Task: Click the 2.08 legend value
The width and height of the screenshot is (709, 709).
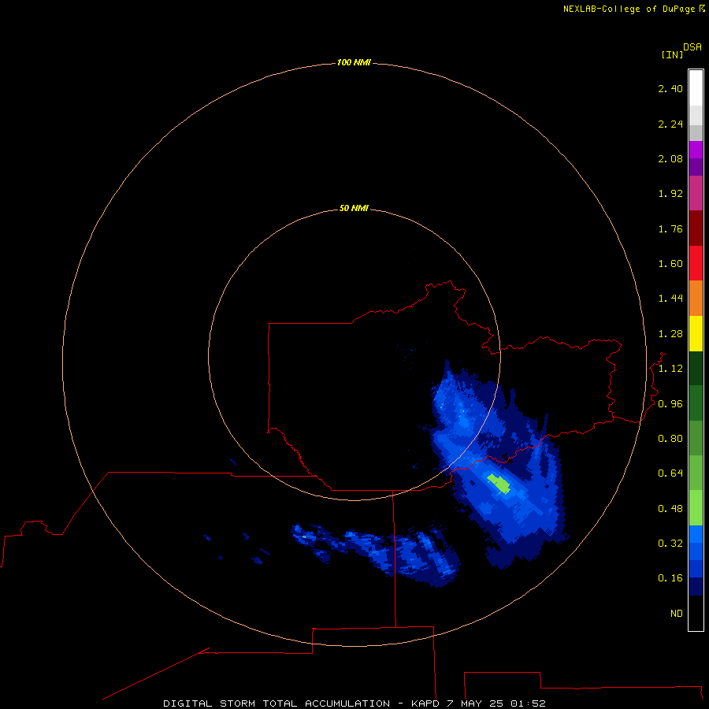Action: [x=670, y=158]
